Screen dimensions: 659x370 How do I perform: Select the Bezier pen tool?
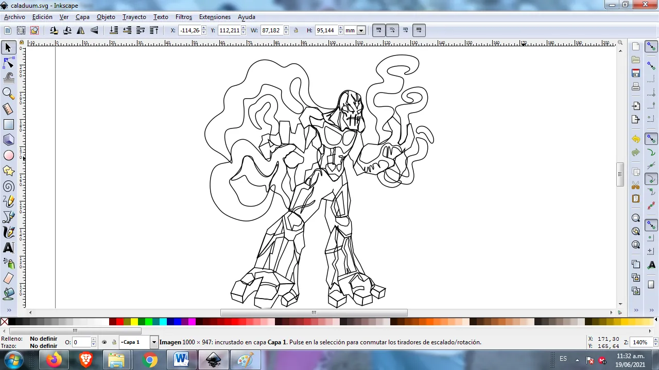[x=8, y=217]
